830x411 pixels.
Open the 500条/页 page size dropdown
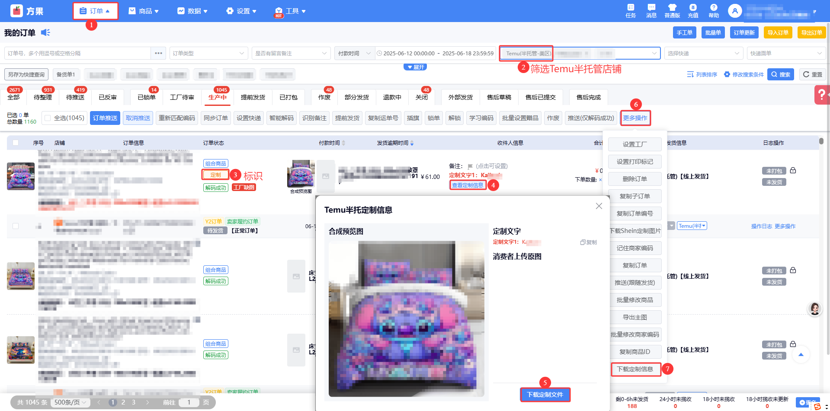tap(70, 402)
